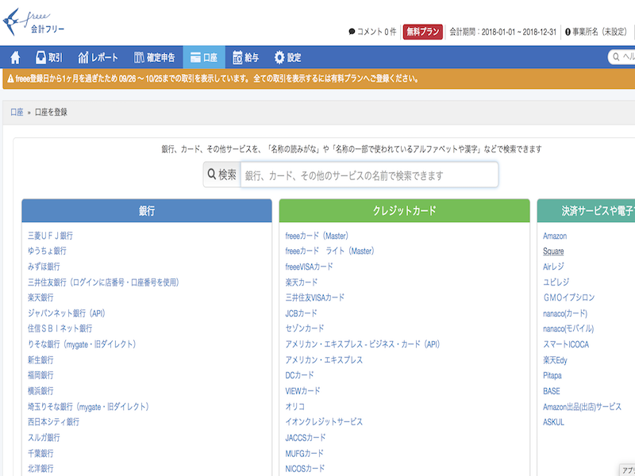635x476 pixels.
Task: Select 新生銀行
Action: [40, 360]
